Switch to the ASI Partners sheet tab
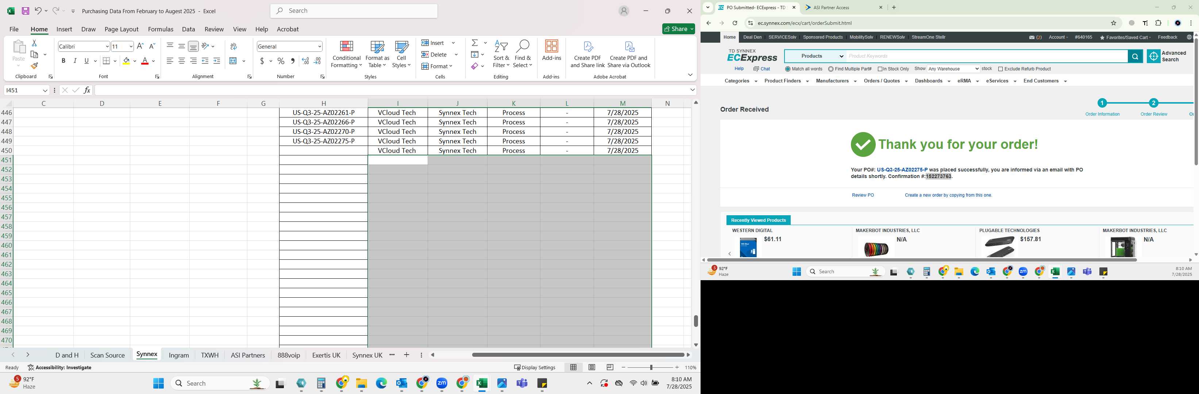This screenshot has width=1199, height=394. point(248,355)
